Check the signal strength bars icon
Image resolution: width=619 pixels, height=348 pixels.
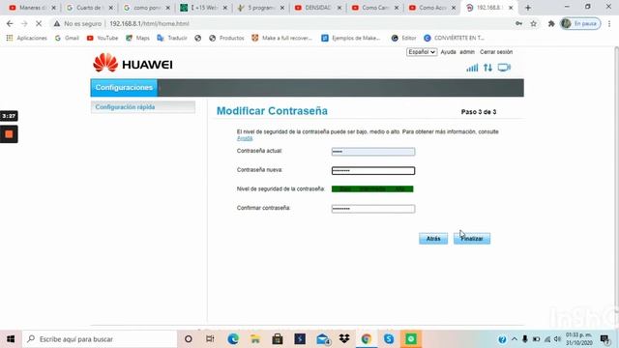472,68
